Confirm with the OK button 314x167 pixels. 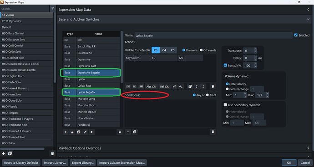coord(289,162)
